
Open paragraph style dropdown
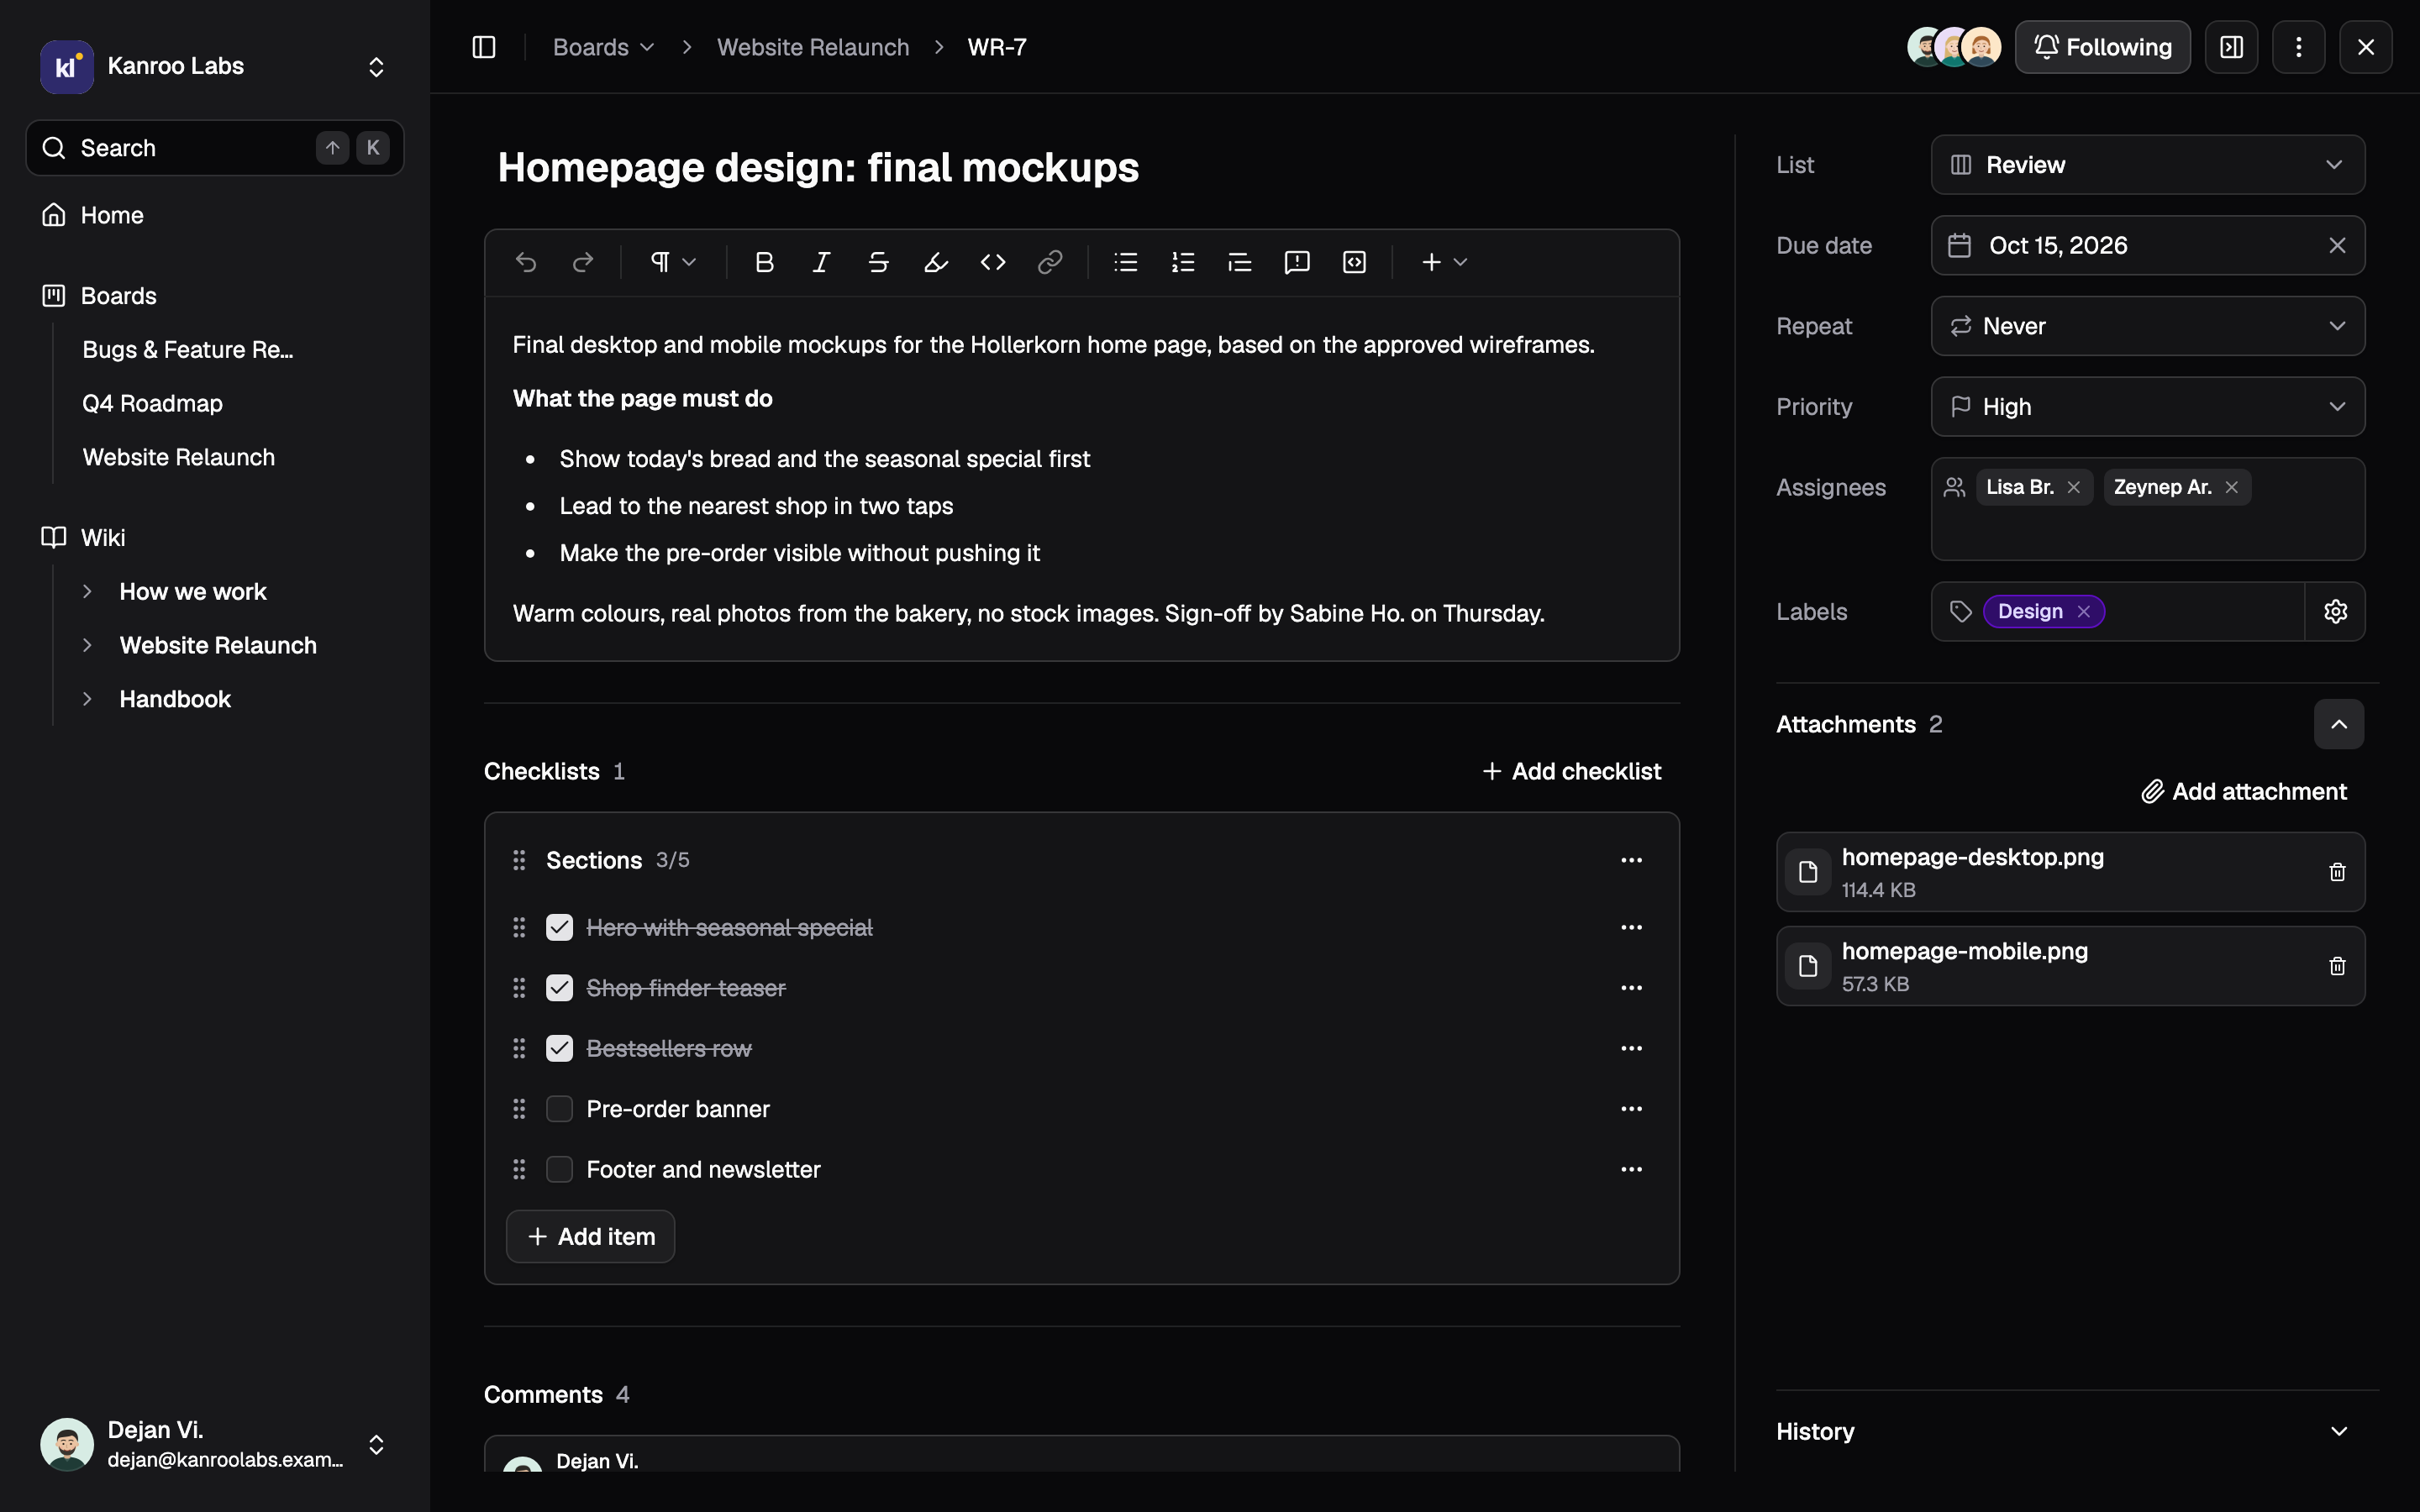(x=673, y=262)
